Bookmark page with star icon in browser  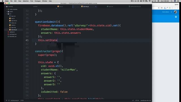point(159,8)
